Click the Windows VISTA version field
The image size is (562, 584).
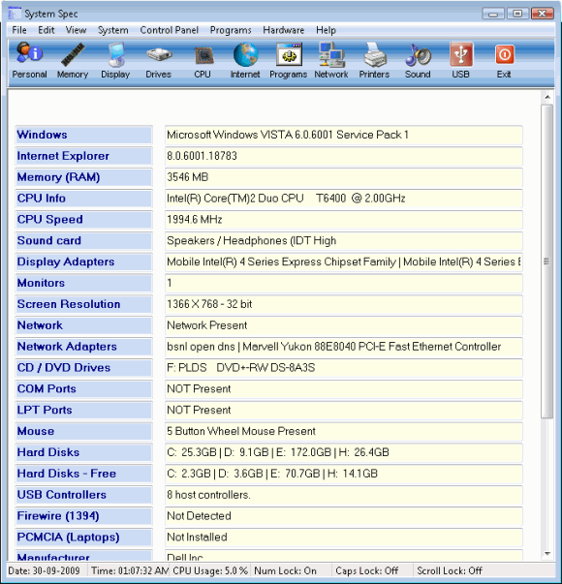[344, 135]
